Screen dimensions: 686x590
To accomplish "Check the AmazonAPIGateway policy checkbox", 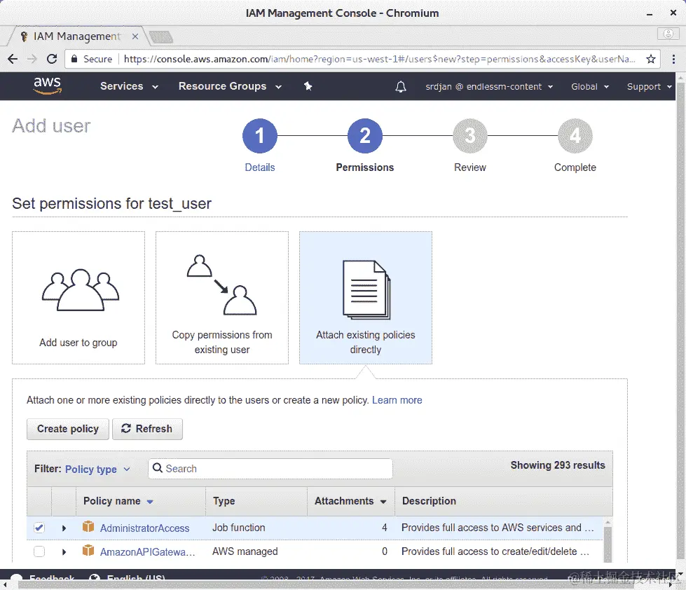I will tap(39, 551).
